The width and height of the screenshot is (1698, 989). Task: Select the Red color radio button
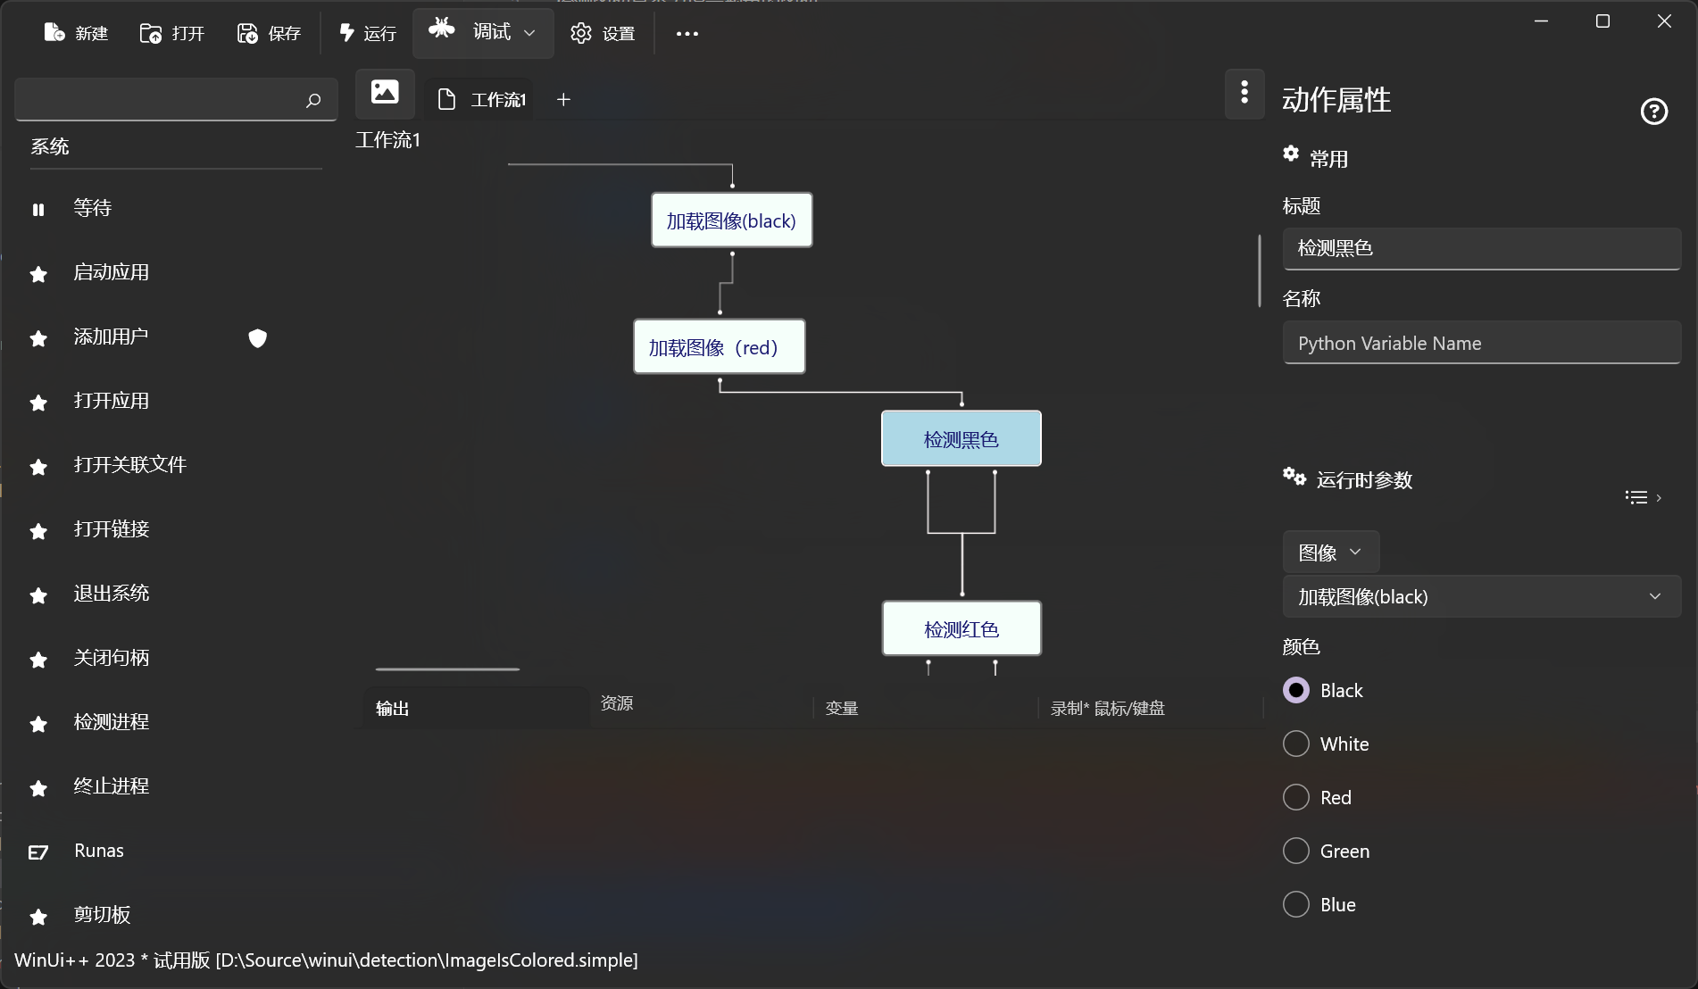[1296, 797]
